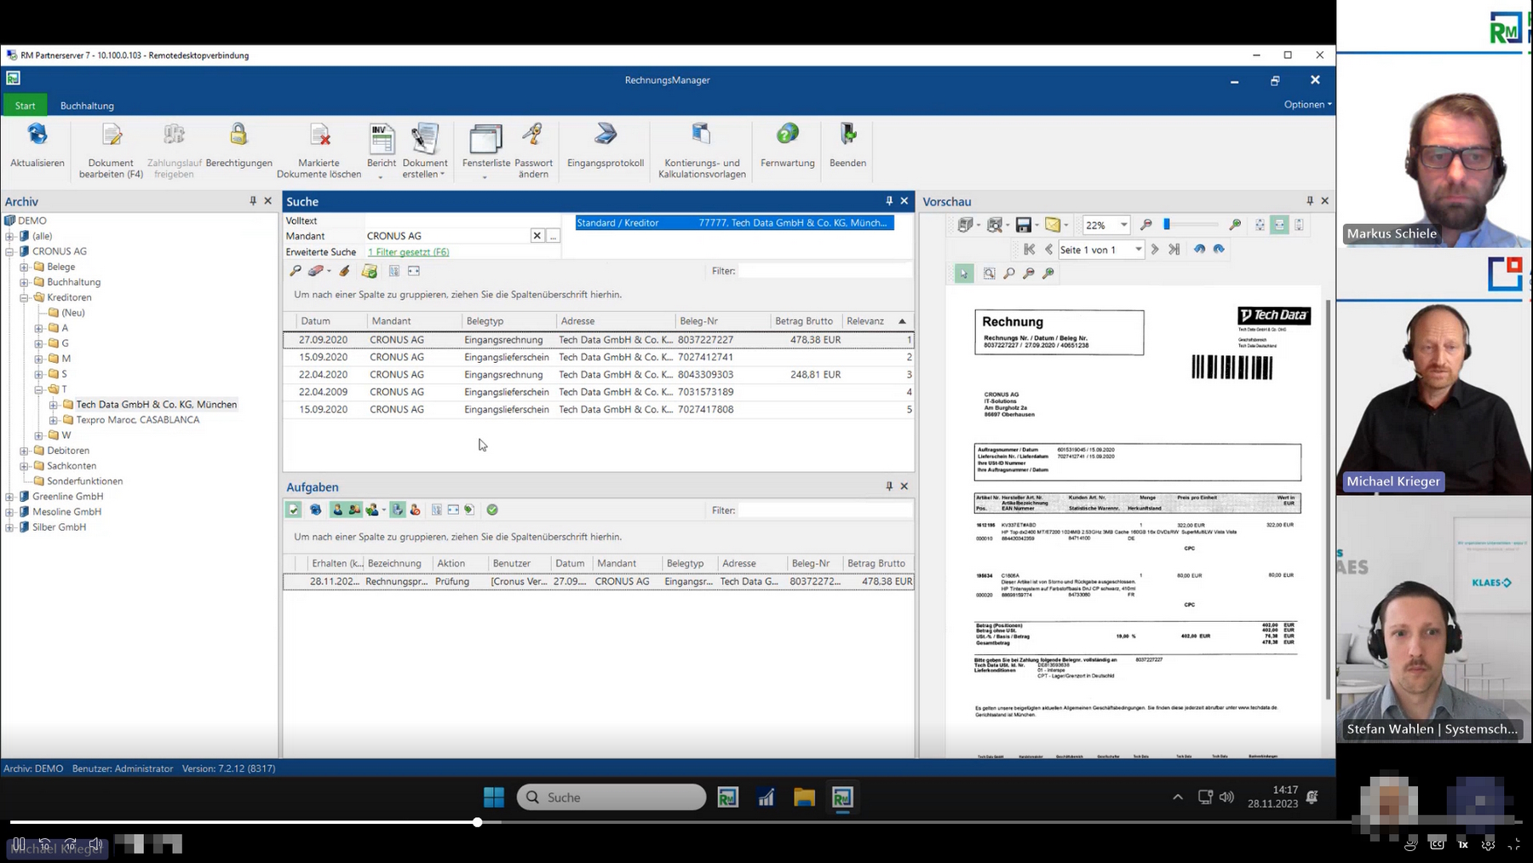Toggle the document check filter in Aufgaben toolbar
The height and width of the screenshot is (863, 1533).
[294, 509]
